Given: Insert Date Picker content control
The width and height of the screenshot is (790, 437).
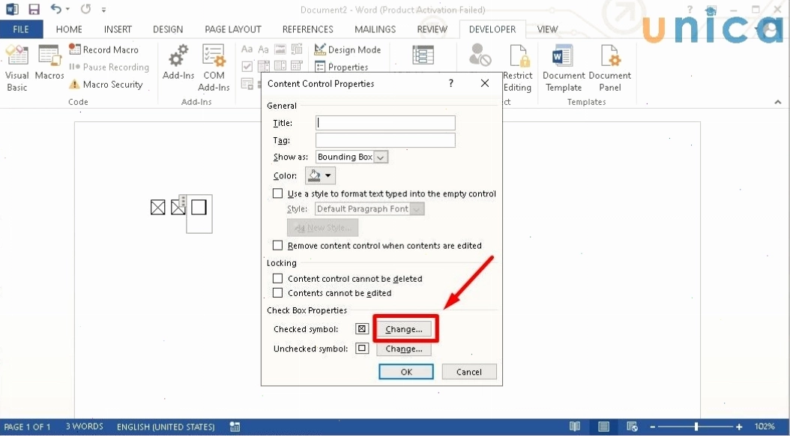Looking at the screenshot, I should coord(297,66).
